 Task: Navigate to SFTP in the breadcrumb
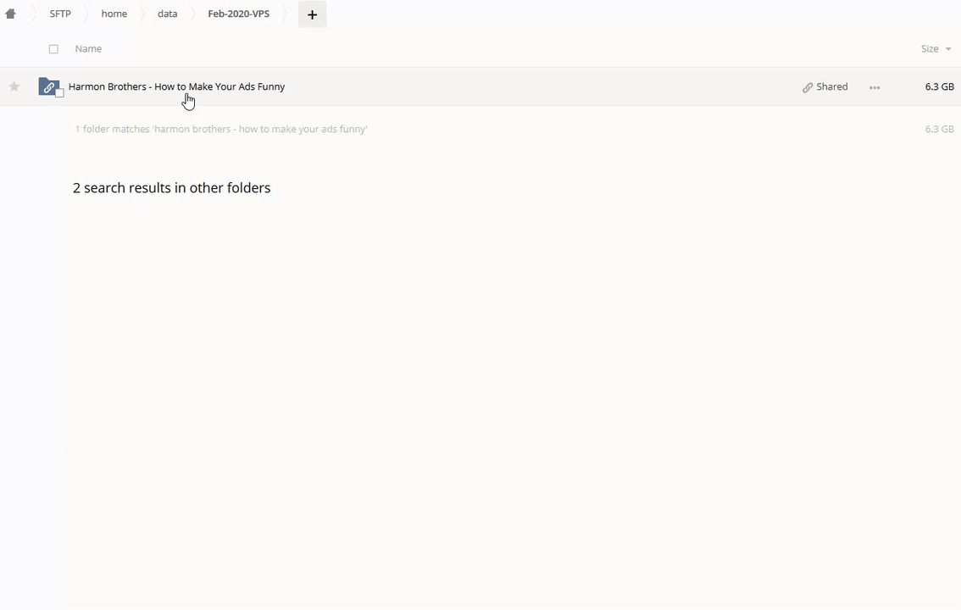coord(60,14)
